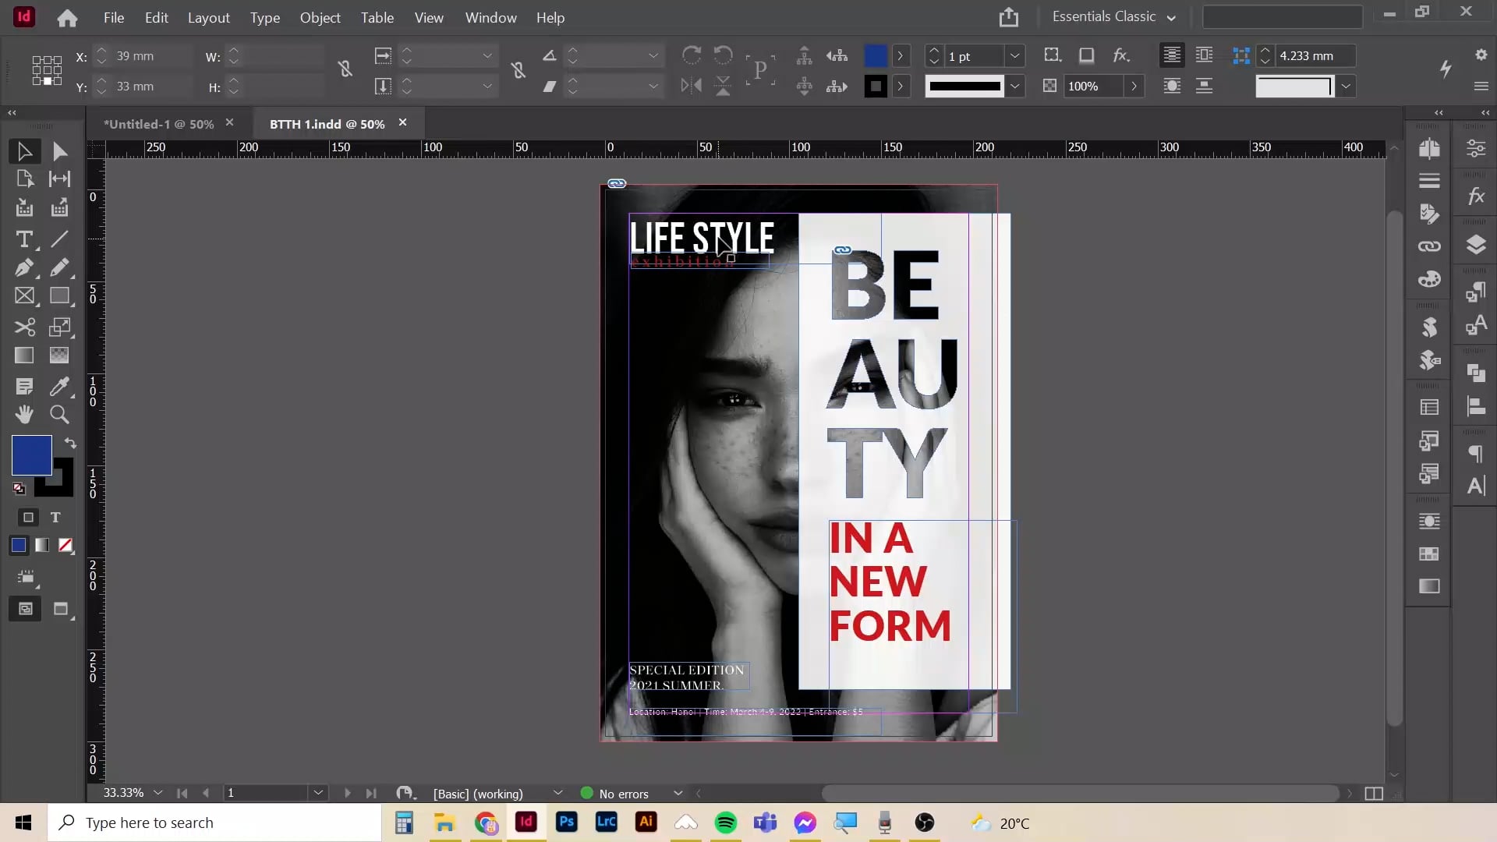The image size is (1497, 842).
Task: Select the Gradient Feather tool
Action: [x=59, y=356]
